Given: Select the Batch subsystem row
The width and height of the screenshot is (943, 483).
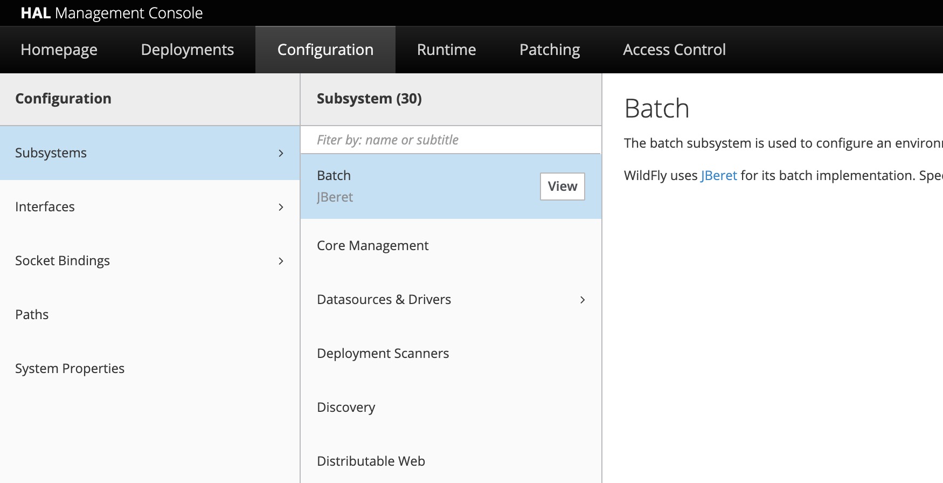Looking at the screenshot, I should 451,187.
